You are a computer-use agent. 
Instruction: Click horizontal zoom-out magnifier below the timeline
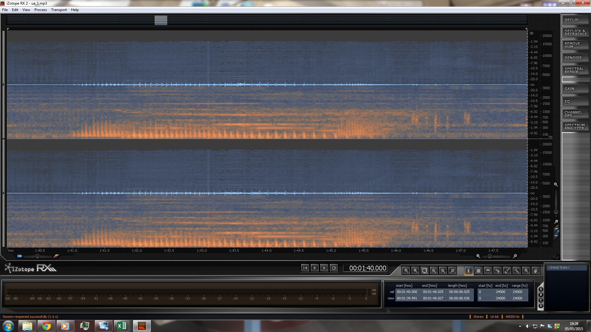tap(478, 256)
